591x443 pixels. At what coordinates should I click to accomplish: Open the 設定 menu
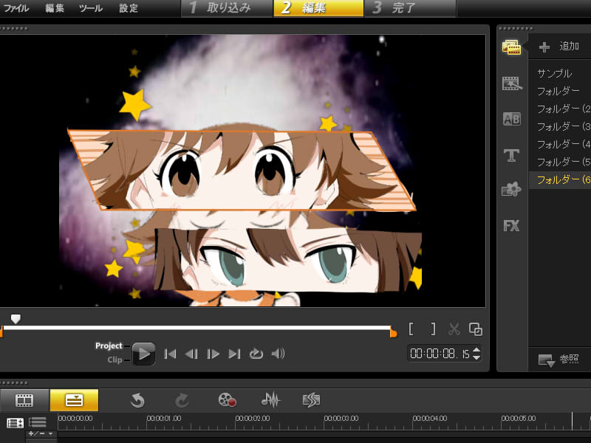pos(129,8)
